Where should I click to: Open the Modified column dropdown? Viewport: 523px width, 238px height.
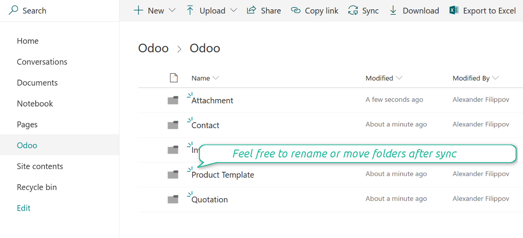coord(399,78)
